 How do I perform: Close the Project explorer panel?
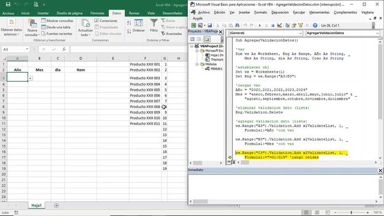(x=220, y=32)
